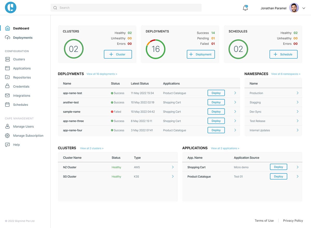Image resolution: width=311 pixels, height=228 pixels.
Task: Open the Privacy Policy link
Action: (x=293, y=220)
